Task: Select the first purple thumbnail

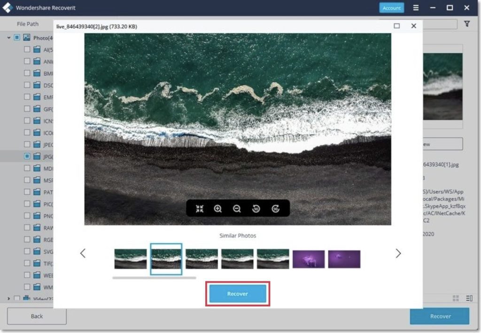Action: click(309, 259)
